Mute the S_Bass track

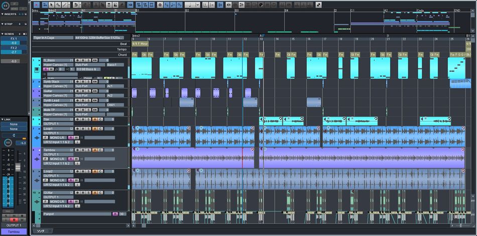pyautogui.click(x=83, y=60)
